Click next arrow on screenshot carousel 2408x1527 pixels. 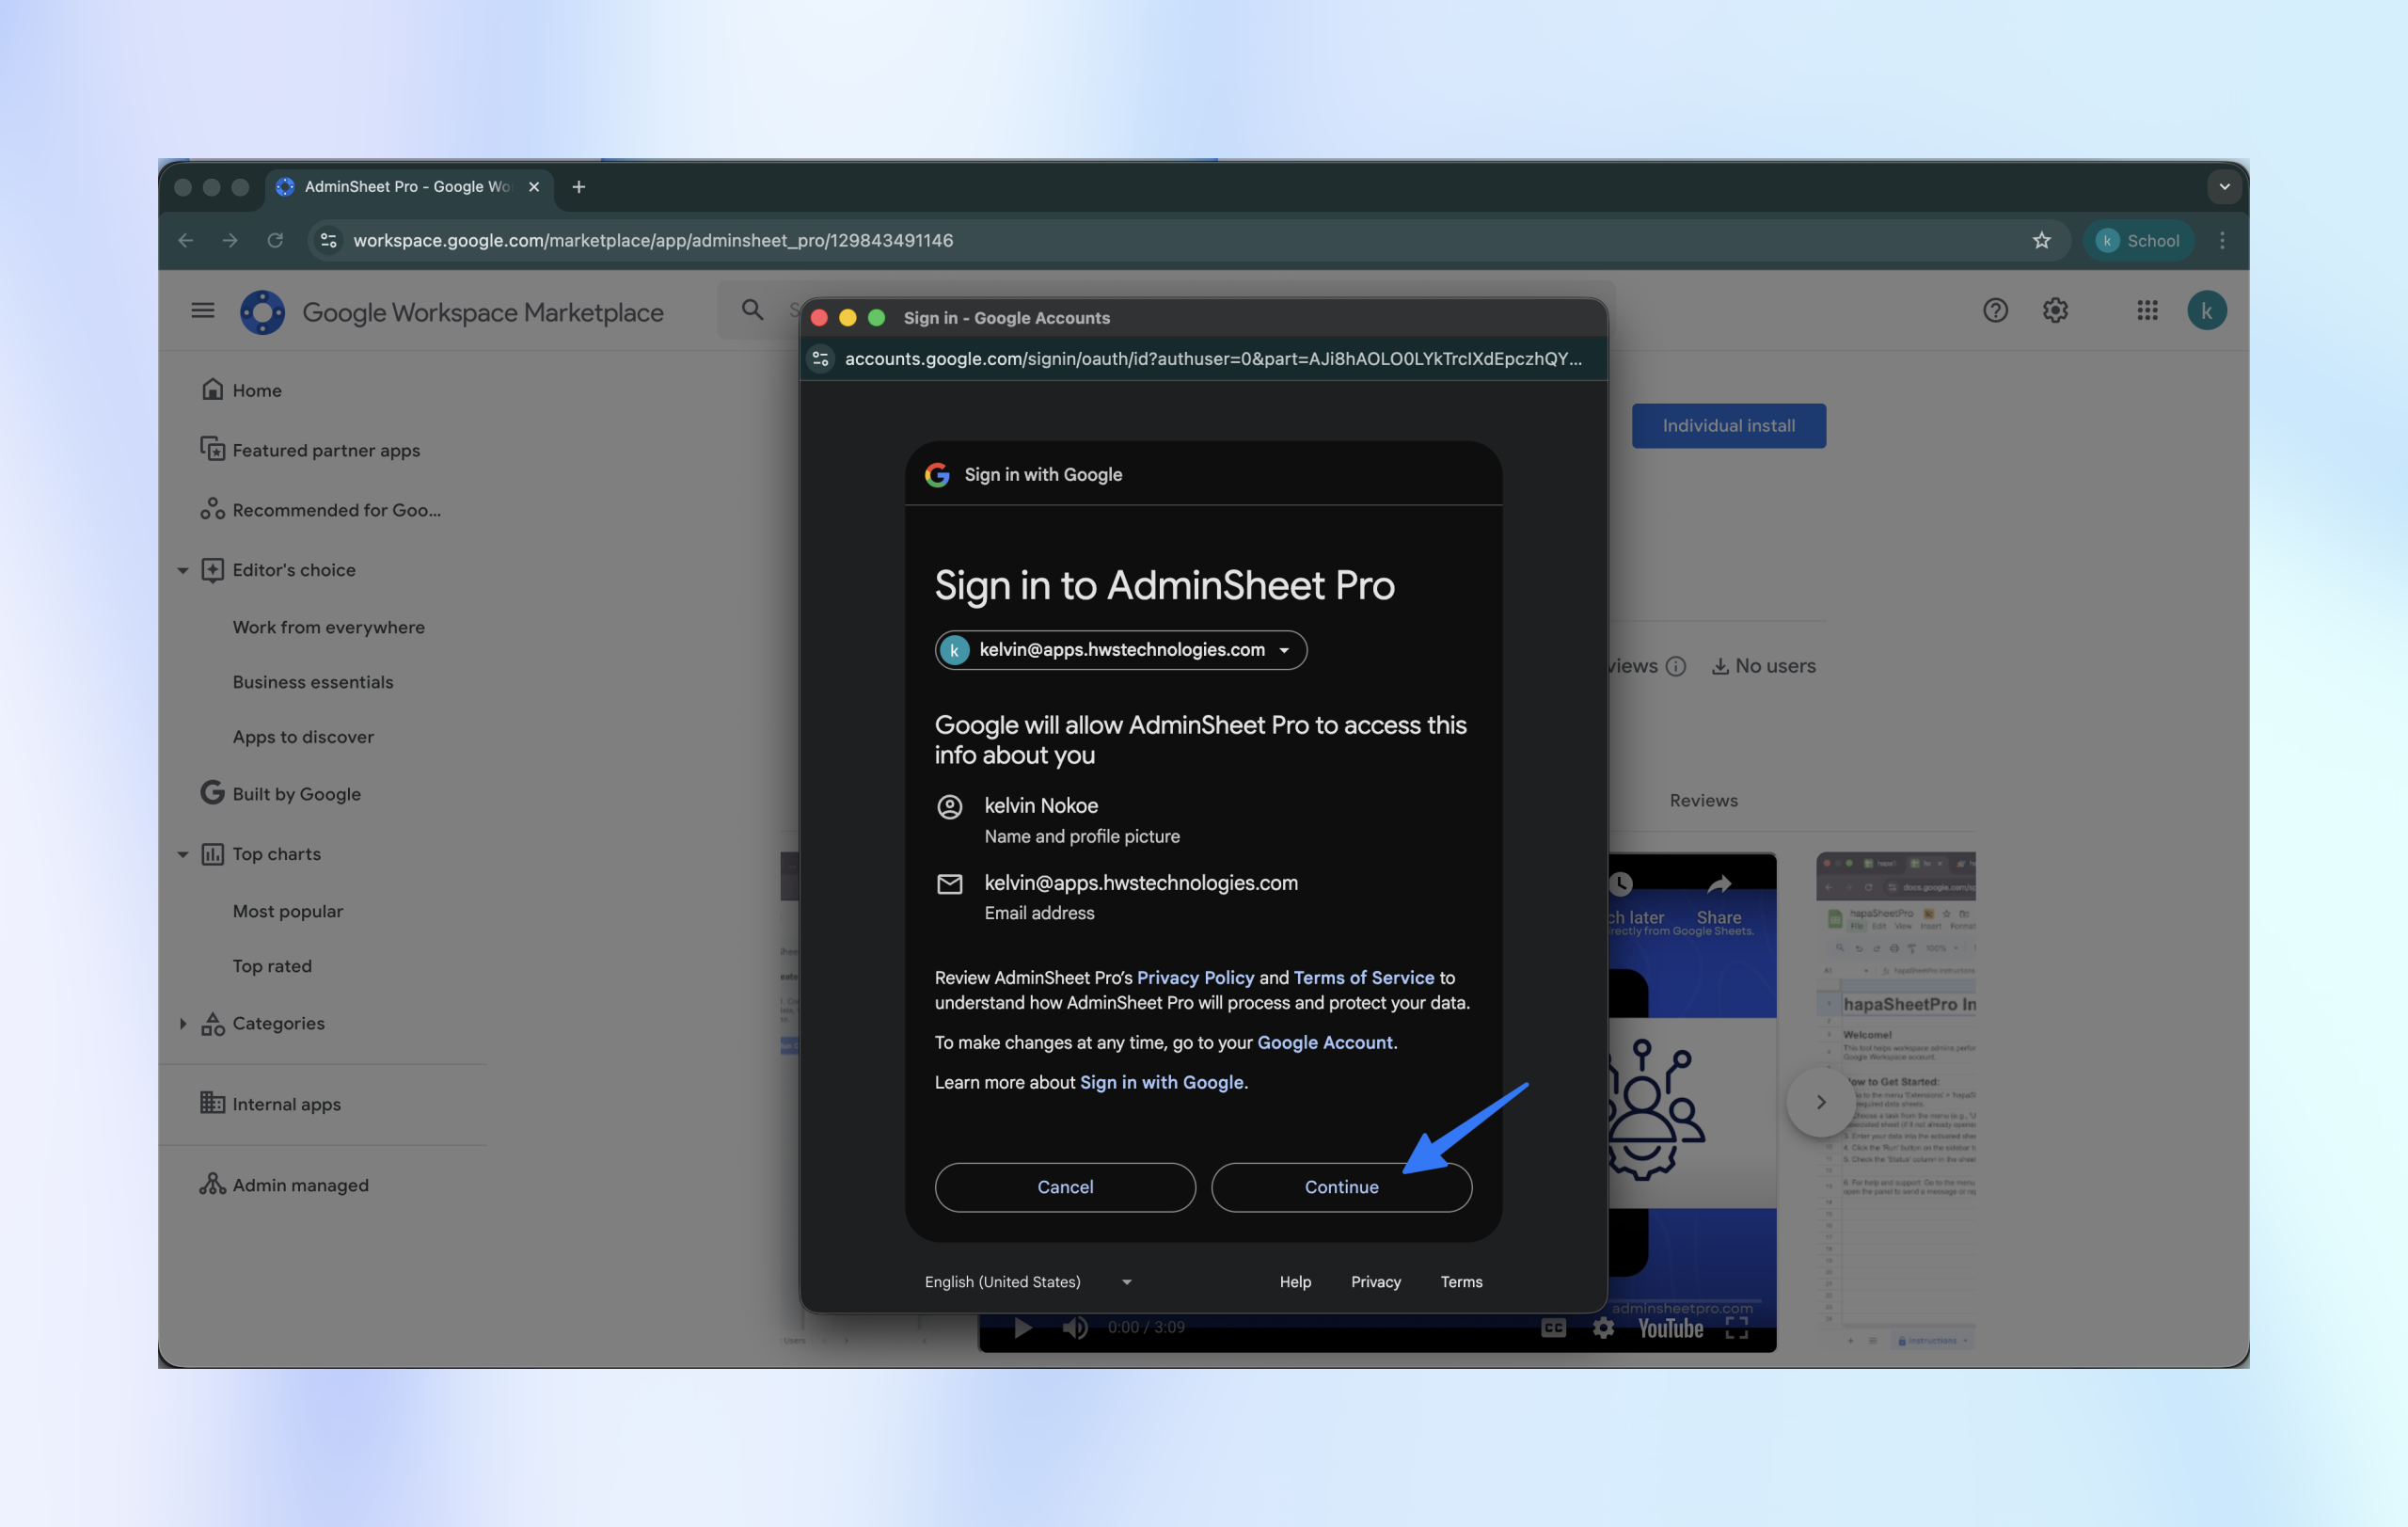tap(1820, 1102)
